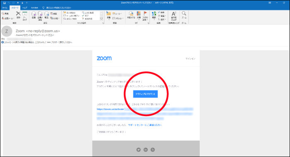Screen dimensions: 290x157
Task: Choose the チーム宛て電子メール quick step
Action: tap(72, 16)
